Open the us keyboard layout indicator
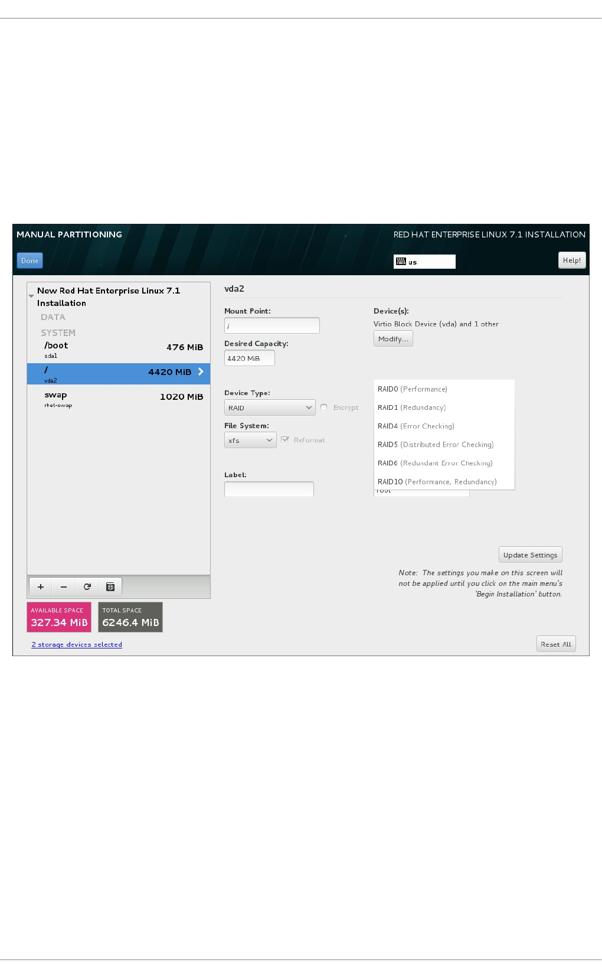 pos(424,262)
